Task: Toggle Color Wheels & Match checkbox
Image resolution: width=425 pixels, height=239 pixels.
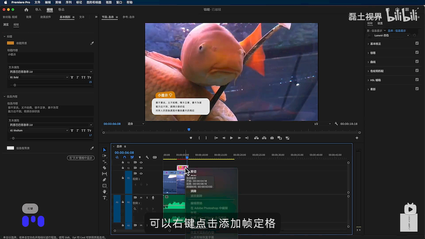Action: coord(417,71)
